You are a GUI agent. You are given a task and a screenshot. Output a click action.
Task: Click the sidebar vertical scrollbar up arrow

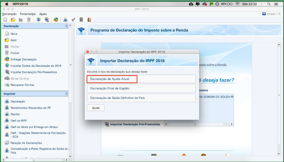click(70, 26)
